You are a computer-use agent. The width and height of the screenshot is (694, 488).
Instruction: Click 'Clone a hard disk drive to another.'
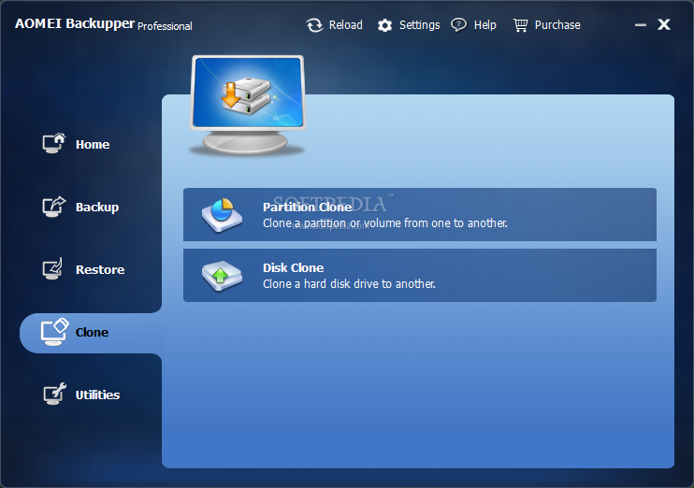pos(349,283)
